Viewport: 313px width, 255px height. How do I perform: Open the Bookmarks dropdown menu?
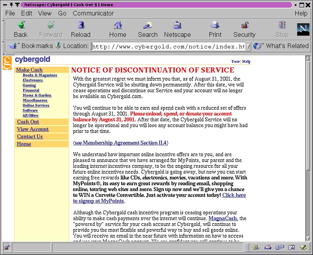(x=31, y=46)
